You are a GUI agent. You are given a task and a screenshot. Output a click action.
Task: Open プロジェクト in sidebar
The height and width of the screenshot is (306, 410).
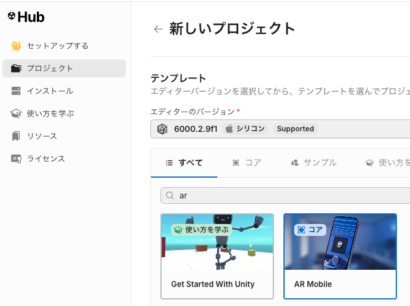tap(64, 68)
